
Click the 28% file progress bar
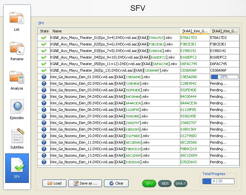point(224,77)
